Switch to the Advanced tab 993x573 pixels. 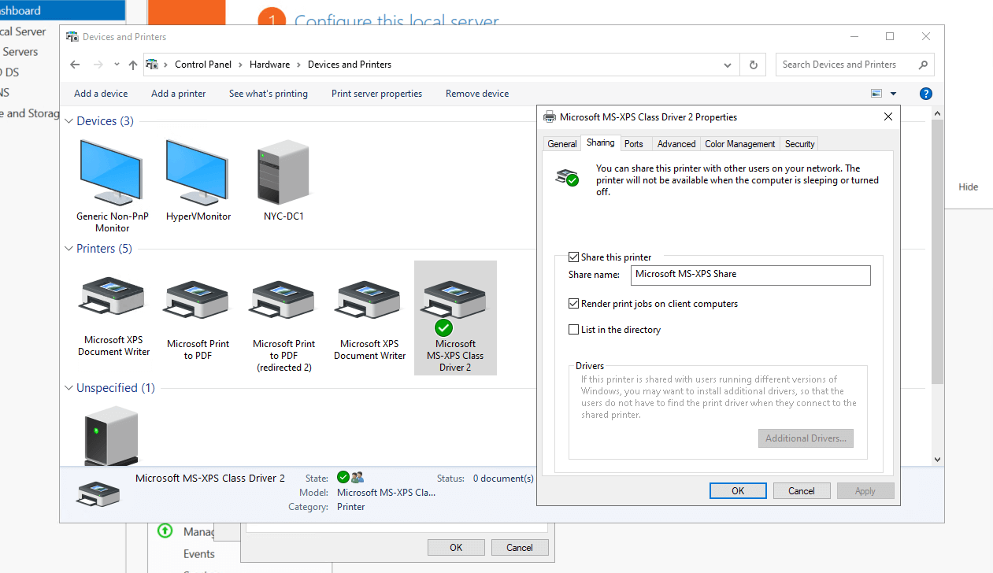click(x=676, y=144)
